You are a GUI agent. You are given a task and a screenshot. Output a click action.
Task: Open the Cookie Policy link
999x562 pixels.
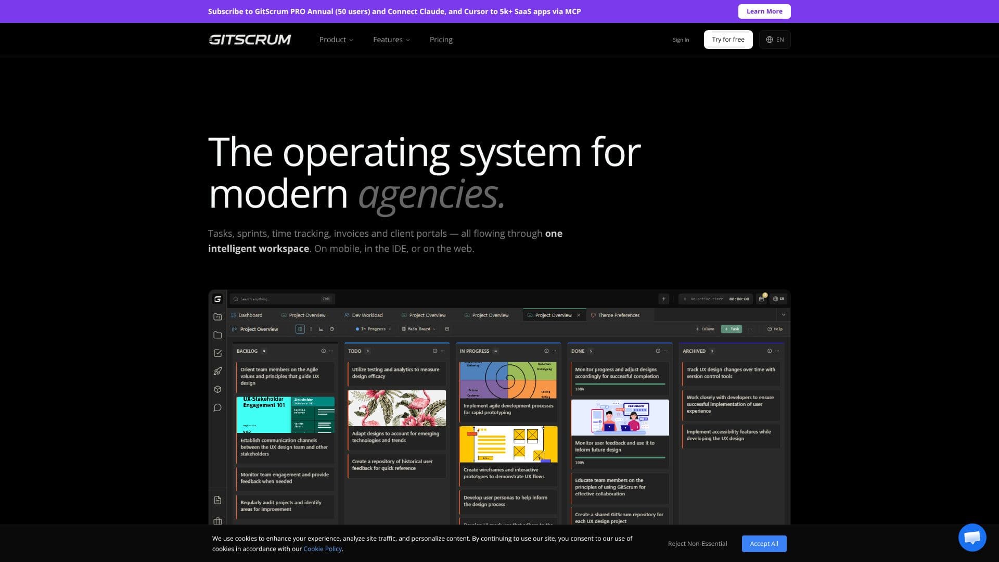pos(323,548)
